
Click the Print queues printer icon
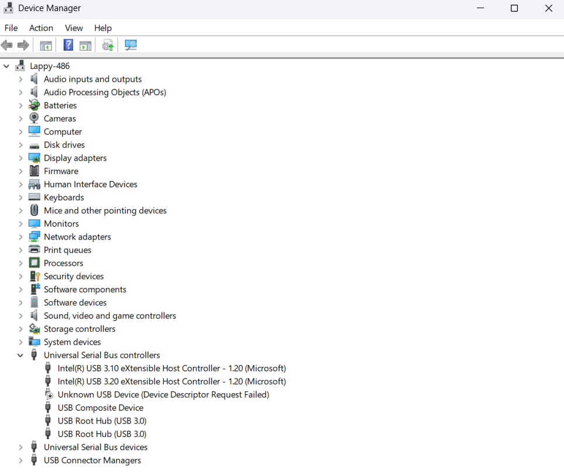[34, 249]
